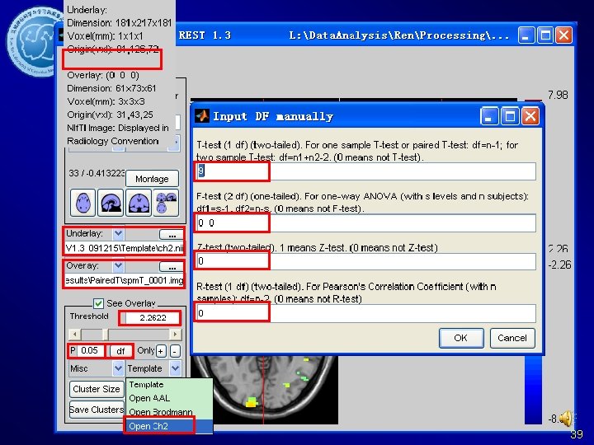Minimize the REST 1.3 window
Viewport: 594px width, 445px height.
point(526,35)
